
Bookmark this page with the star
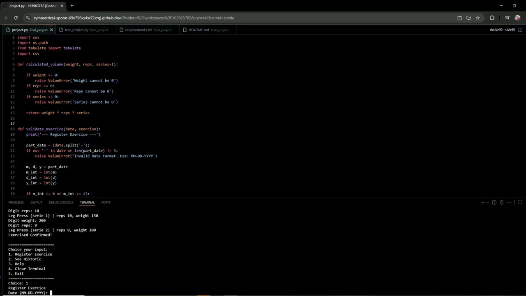[478, 18]
